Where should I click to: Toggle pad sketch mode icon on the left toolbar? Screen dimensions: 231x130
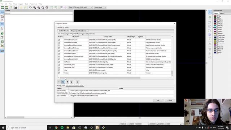[x=2, y=34]
